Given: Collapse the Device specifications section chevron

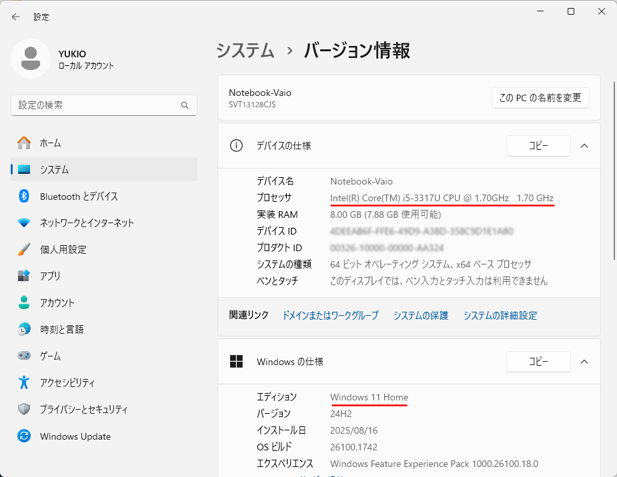Looking at the screenshot, I should tap(584, 145).
